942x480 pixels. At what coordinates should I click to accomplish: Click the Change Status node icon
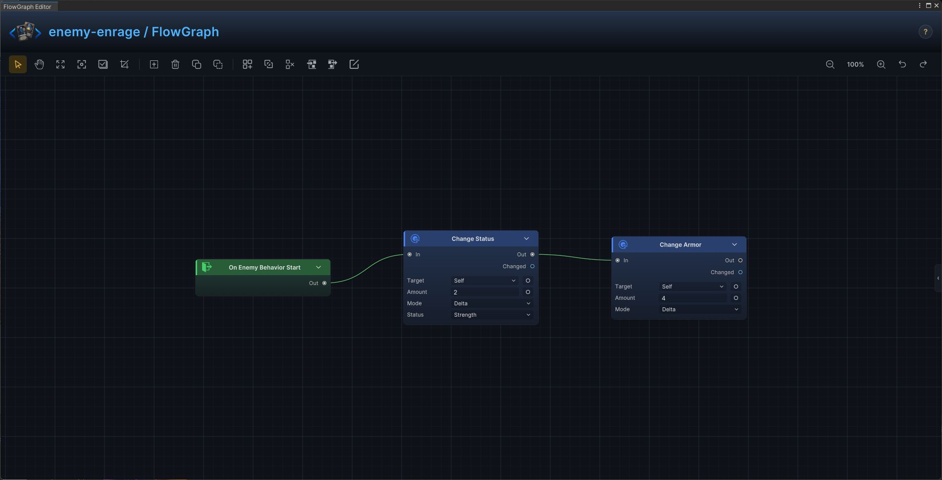pos(415,239)
